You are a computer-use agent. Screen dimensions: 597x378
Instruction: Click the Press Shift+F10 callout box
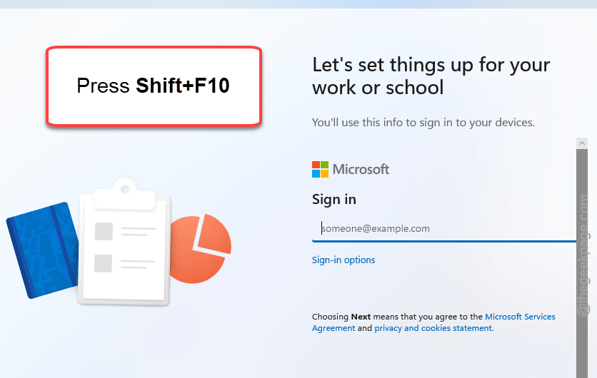(x=154, y=86)
